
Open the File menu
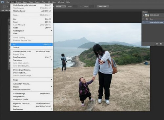click(8, 2)
